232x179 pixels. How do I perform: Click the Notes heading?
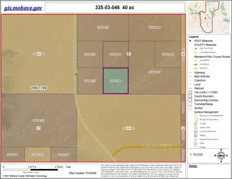click(193, 166)
